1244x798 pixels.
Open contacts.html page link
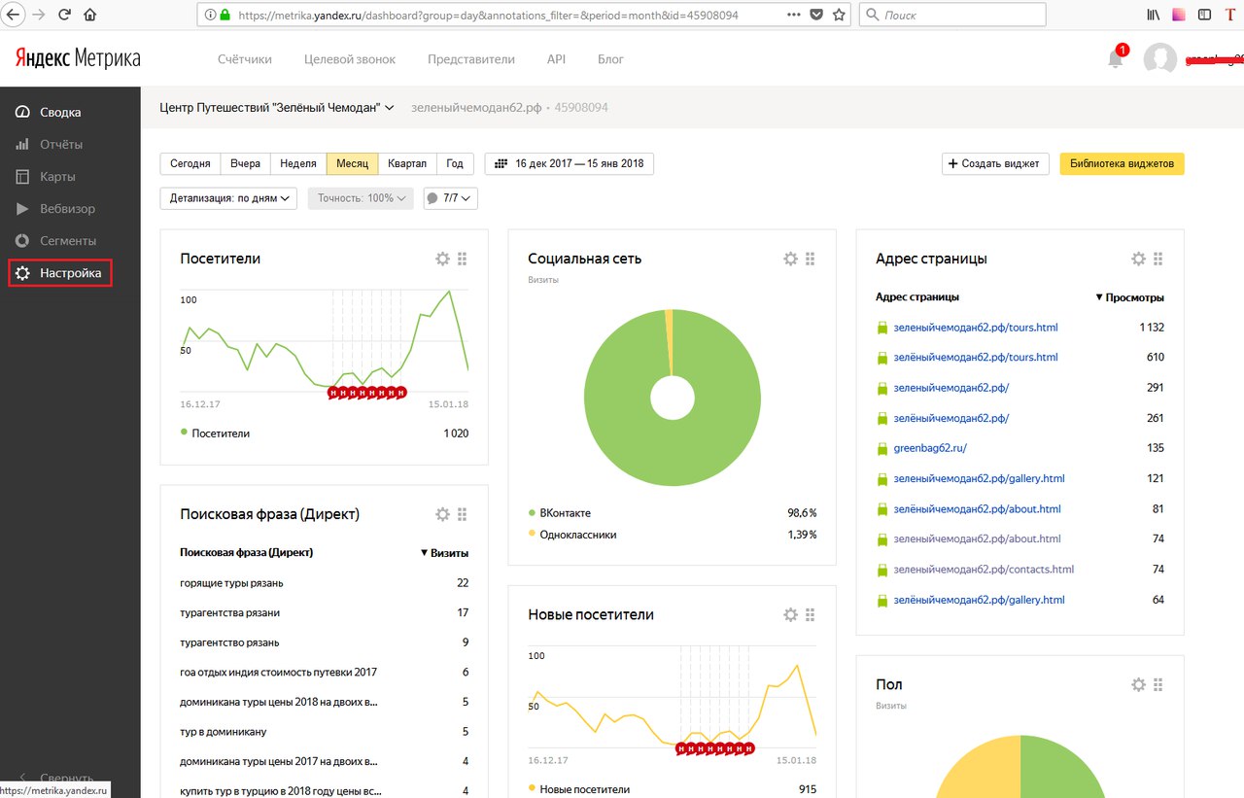pos(984,570)
